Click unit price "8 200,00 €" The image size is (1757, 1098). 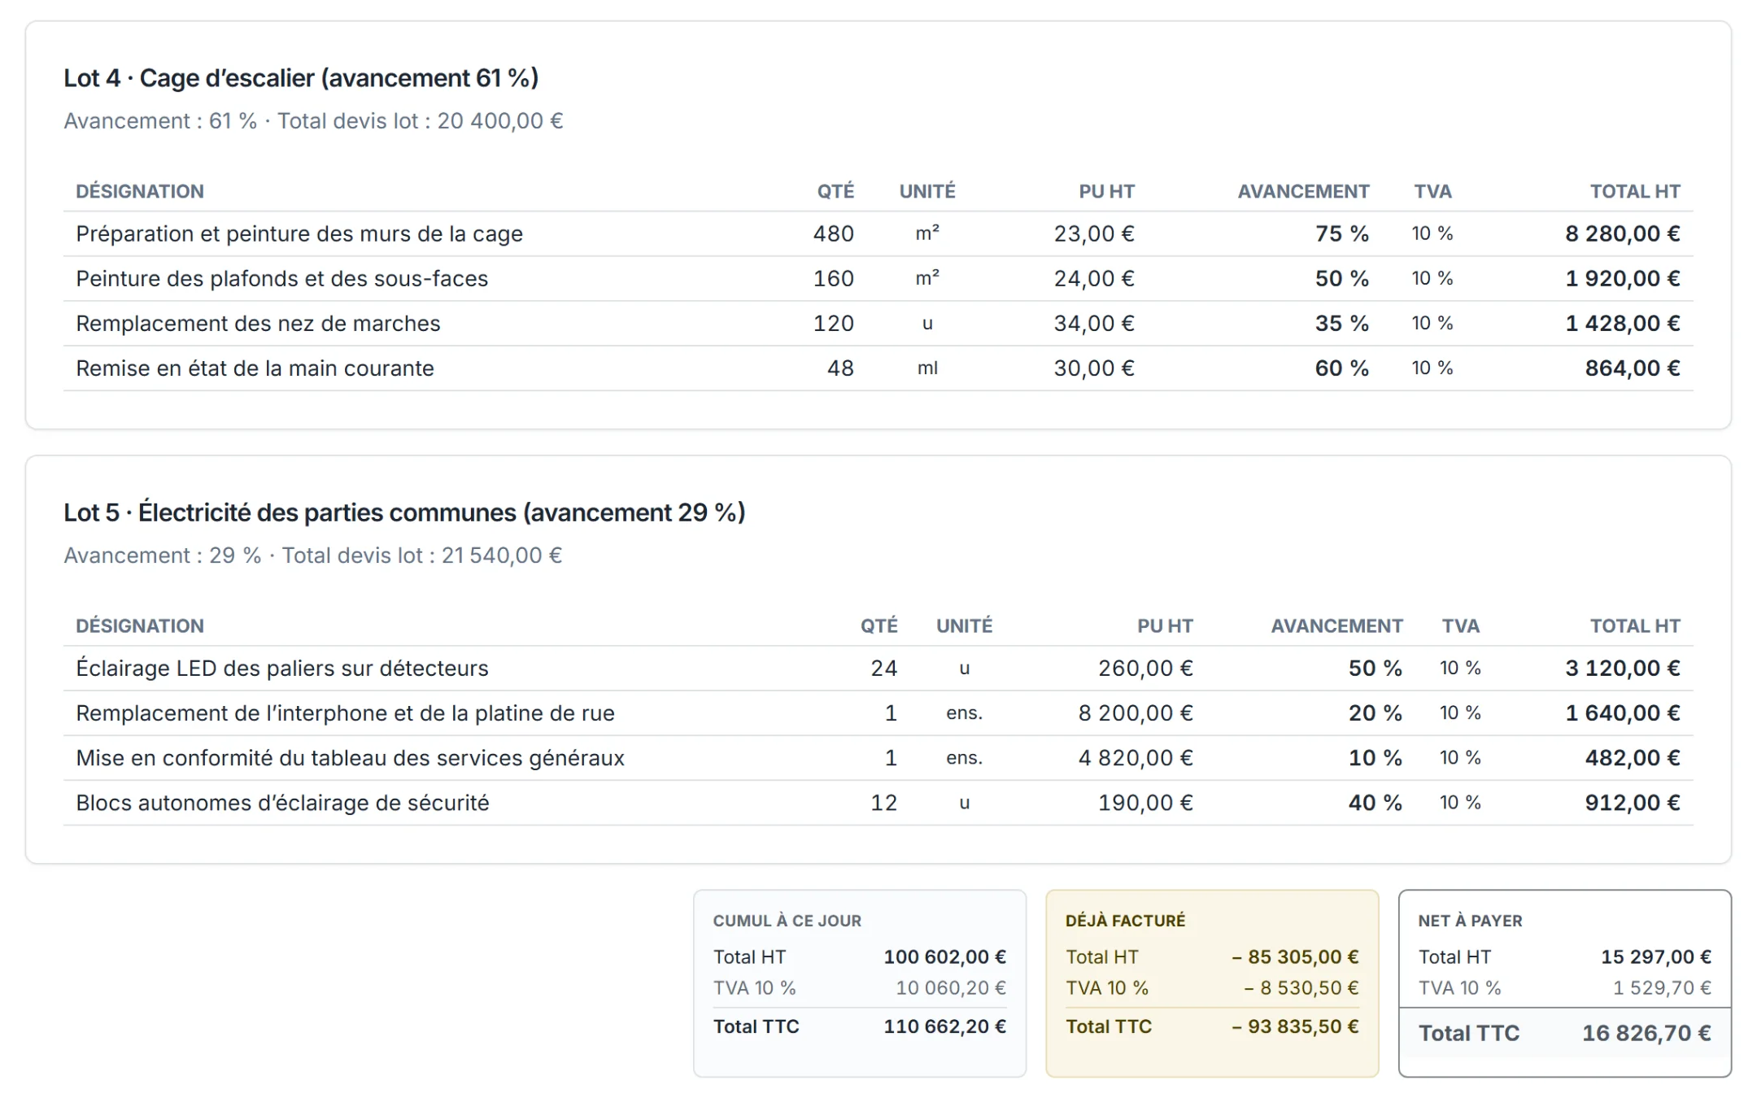pos(1136,713)
